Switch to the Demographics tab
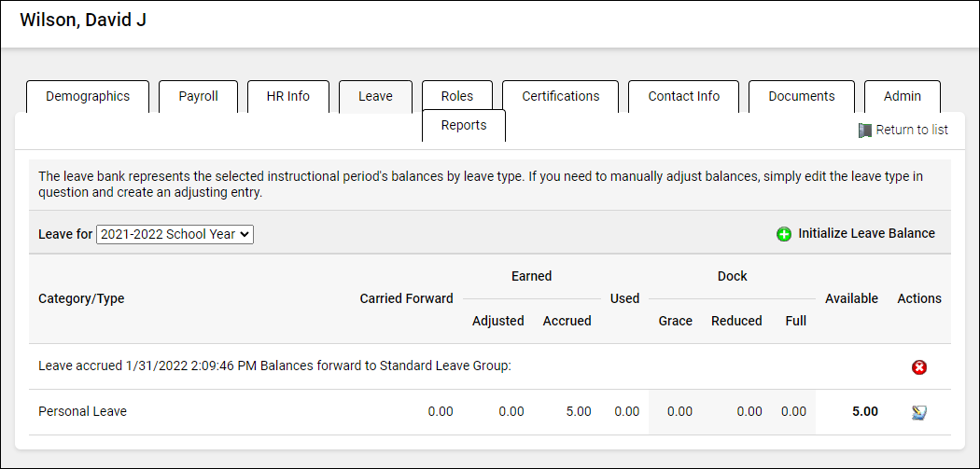The width and height of the screenshot is (980, 469). point(88,96)
